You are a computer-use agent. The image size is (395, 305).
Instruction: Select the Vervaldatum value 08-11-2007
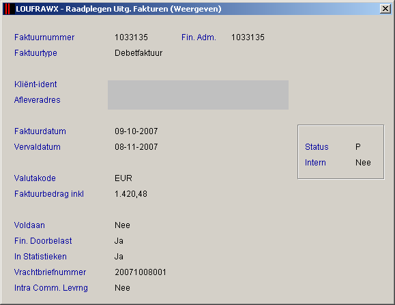136,147
